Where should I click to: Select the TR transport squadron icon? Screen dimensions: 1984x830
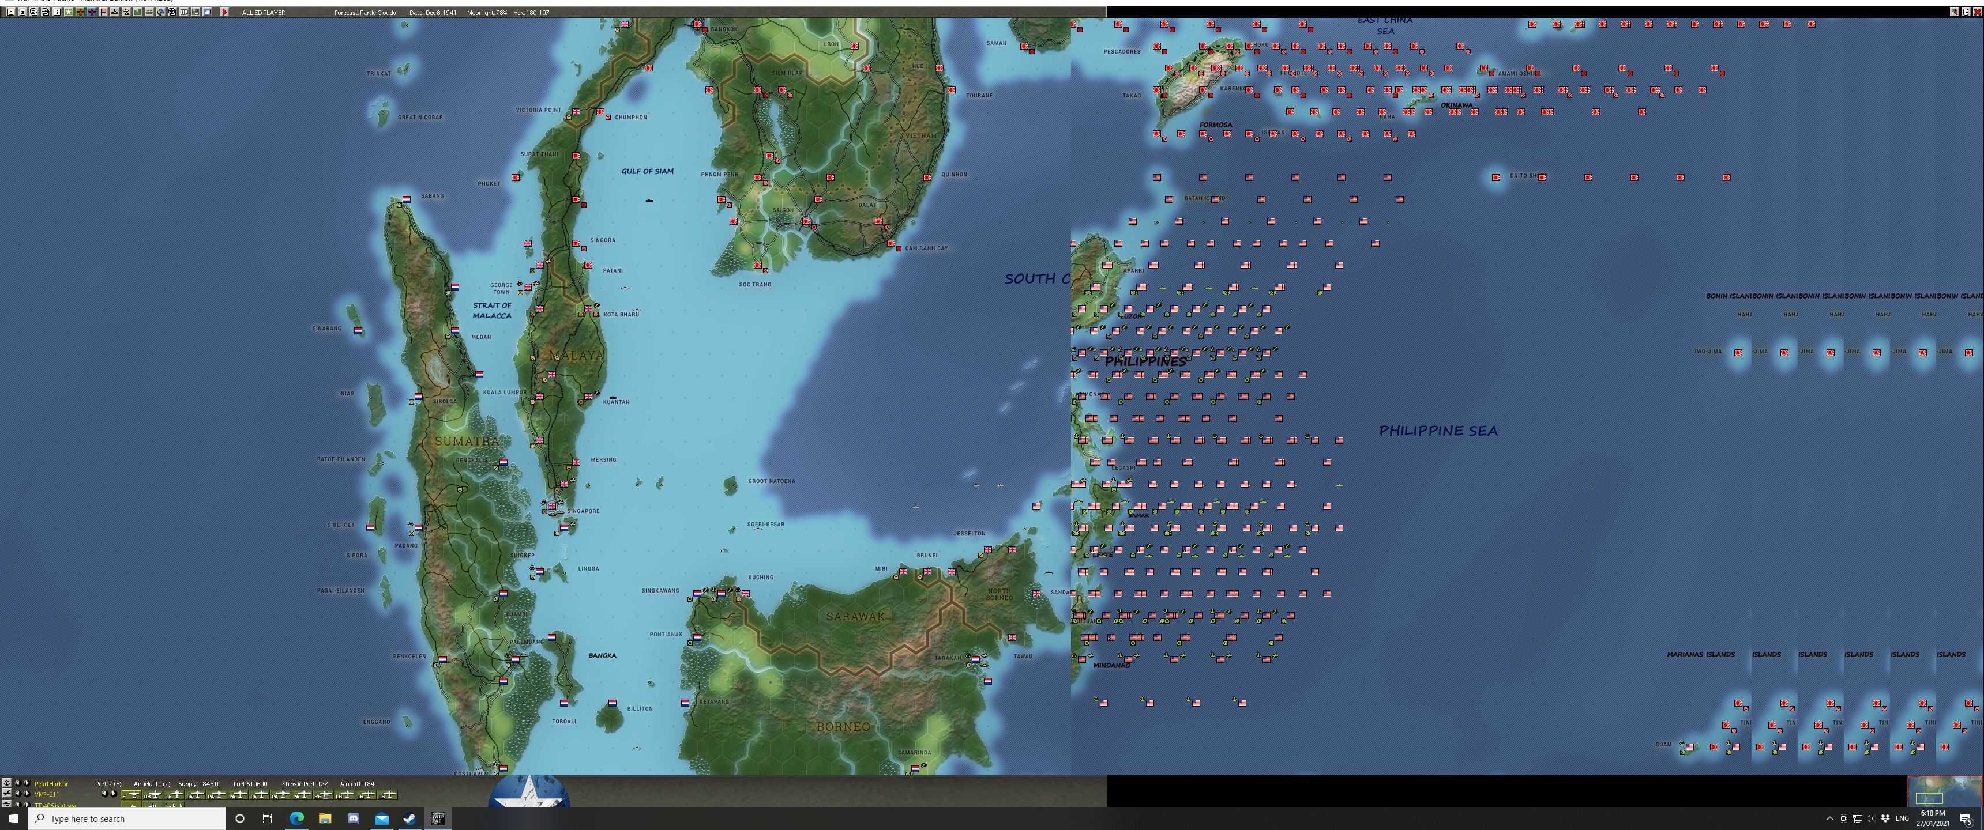click(173, 795)
